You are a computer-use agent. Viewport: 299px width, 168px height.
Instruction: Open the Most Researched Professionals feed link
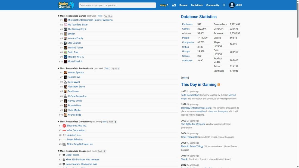pos(107,68)
